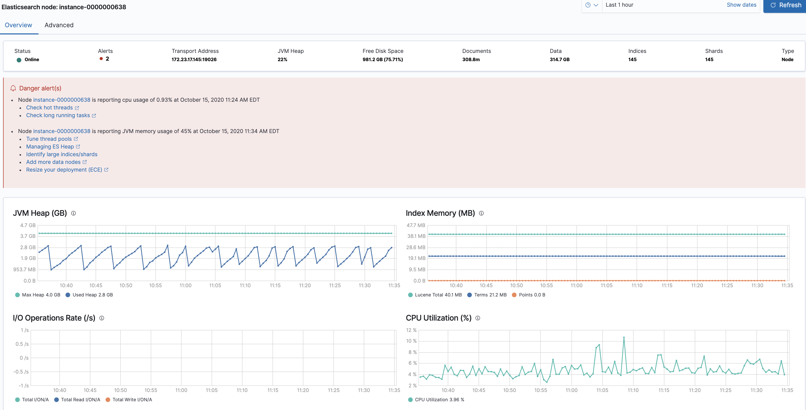Screen dimensions: 806x410
Task: Click the Free Disk Space value 981.2 GB
Action: pos(383,59)
